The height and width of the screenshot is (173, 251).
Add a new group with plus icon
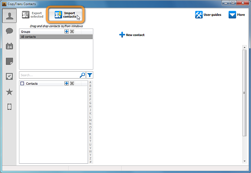(66, 31)
